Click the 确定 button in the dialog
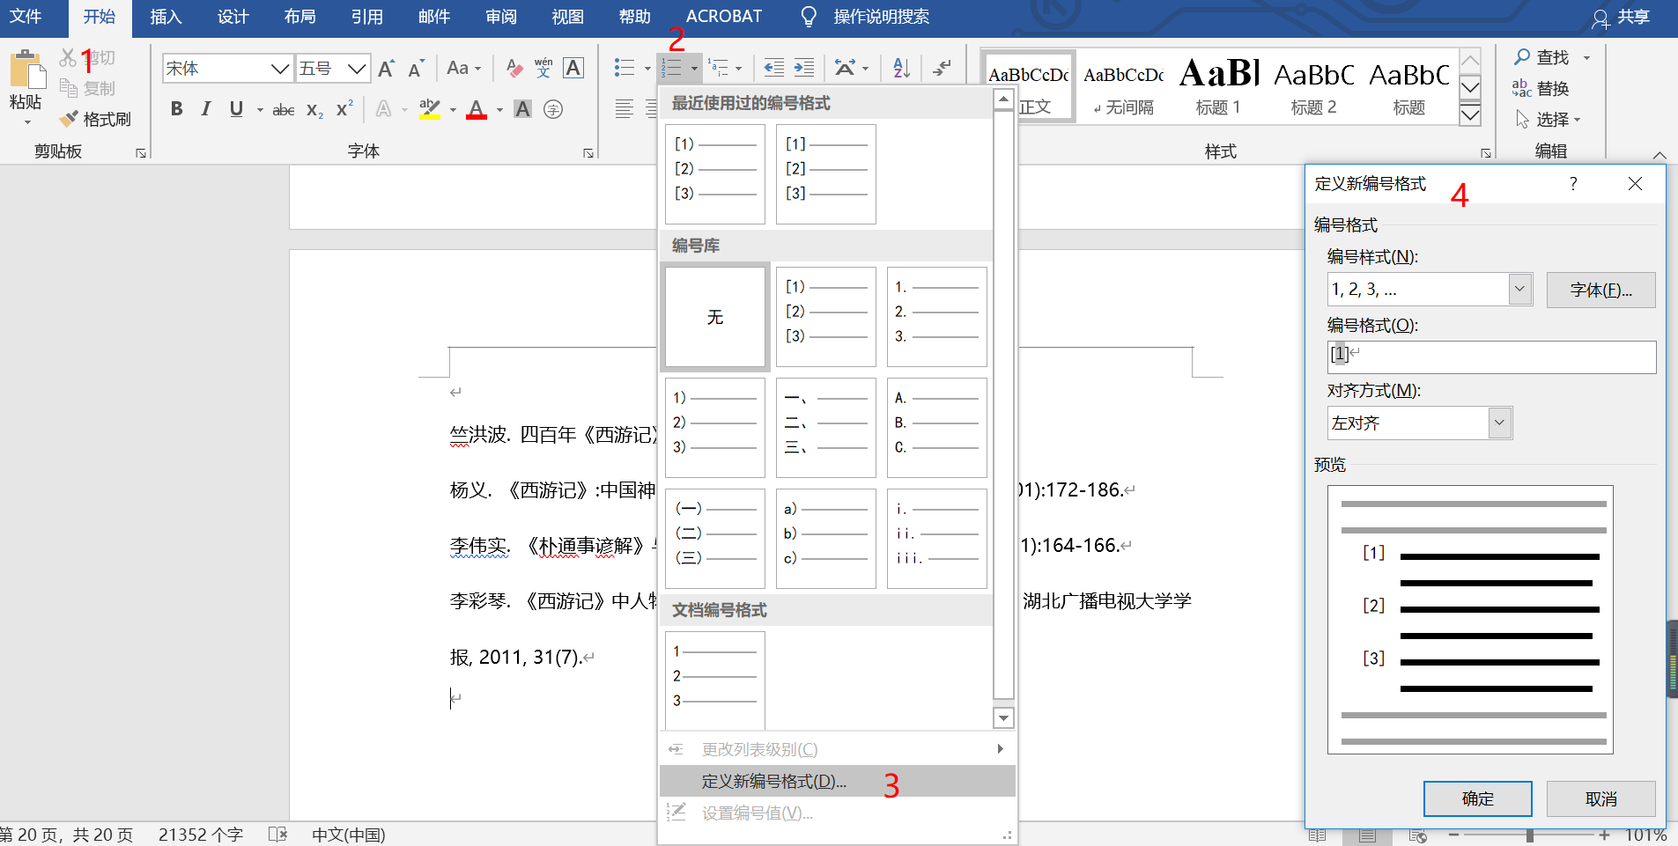 coord(1476,798)
